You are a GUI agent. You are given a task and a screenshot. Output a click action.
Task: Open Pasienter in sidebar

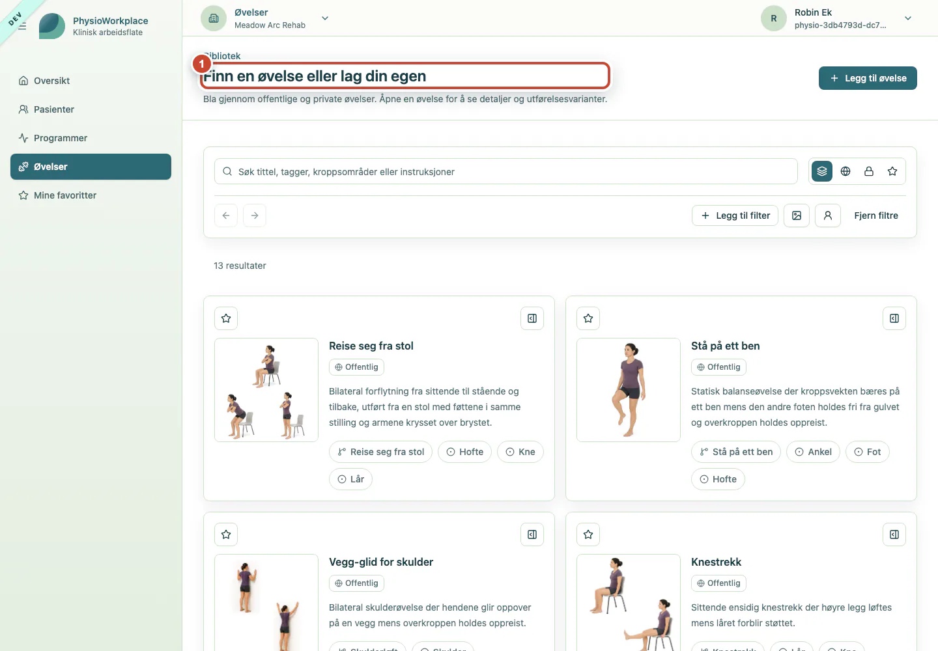pos(91,109)
